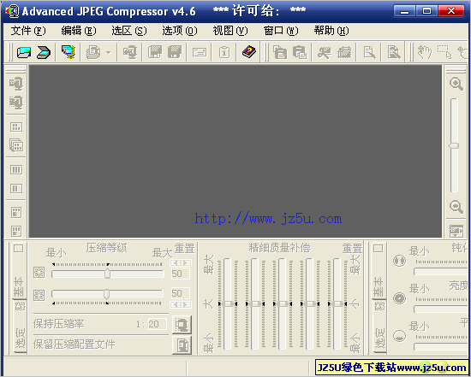Screen dimensions: 471x377
Task: Switch to 选定 tab in compression panel
Action: [20, 338]
